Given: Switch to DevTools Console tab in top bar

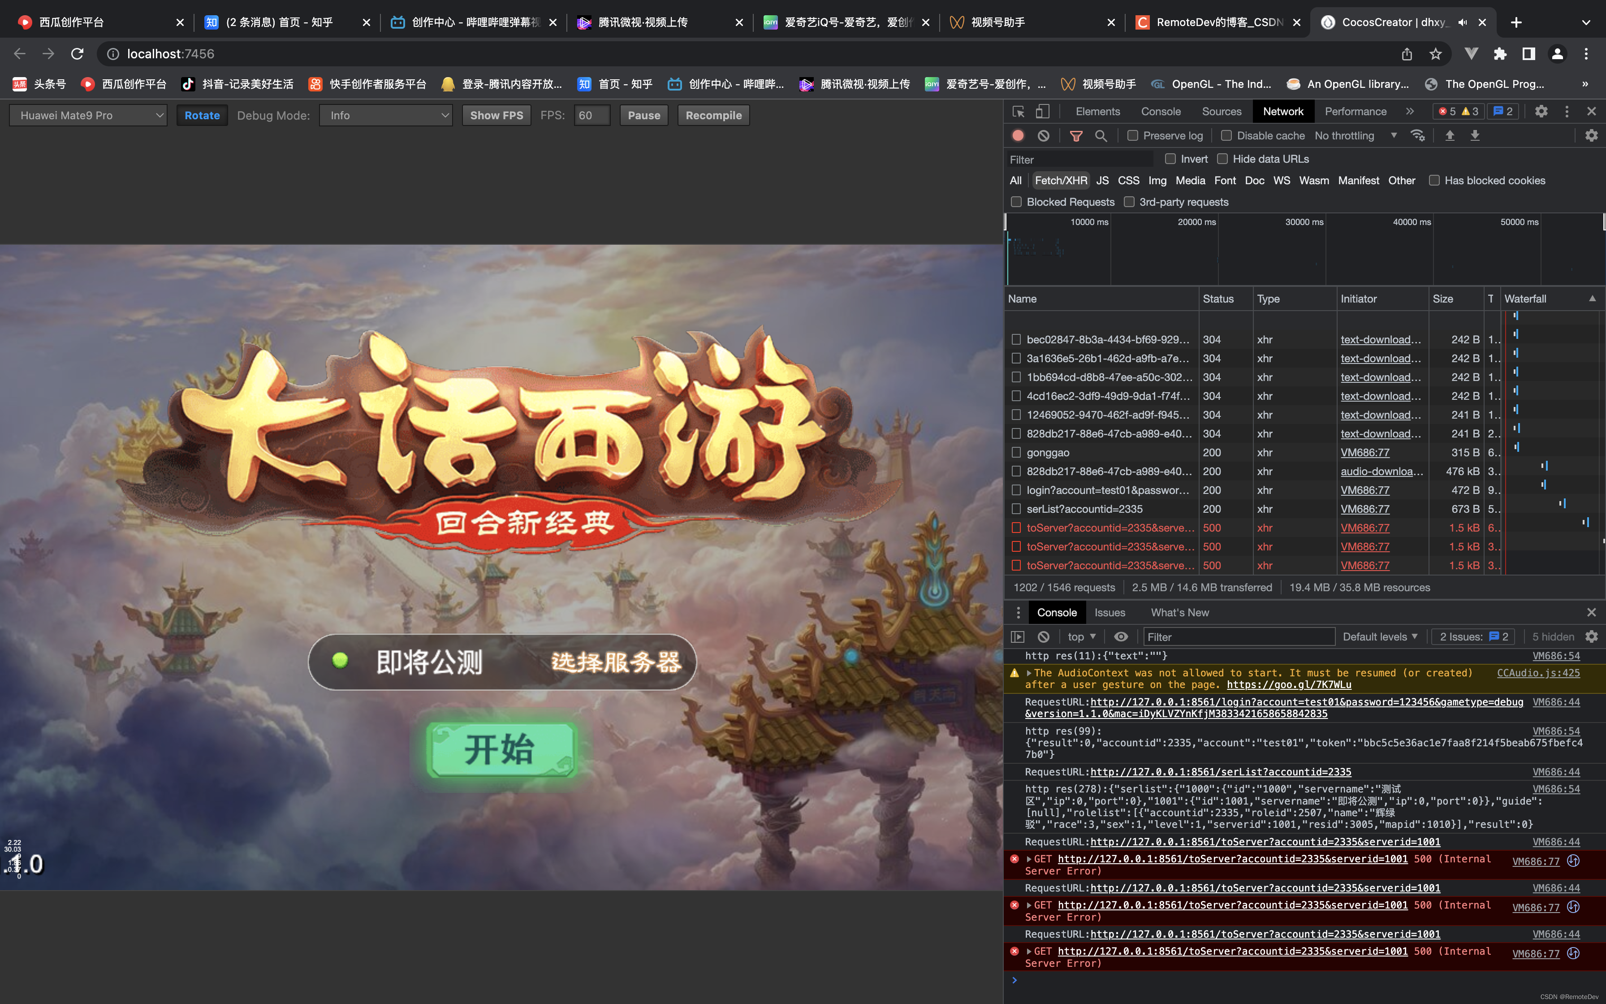Looking at the screenshot, I should pos(1161,112).
